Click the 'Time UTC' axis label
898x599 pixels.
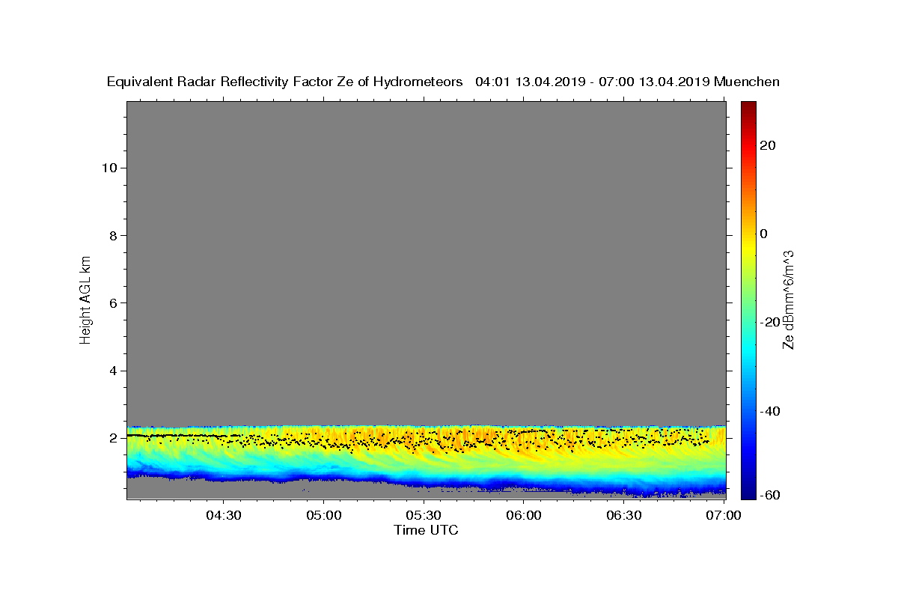point(426,531)
